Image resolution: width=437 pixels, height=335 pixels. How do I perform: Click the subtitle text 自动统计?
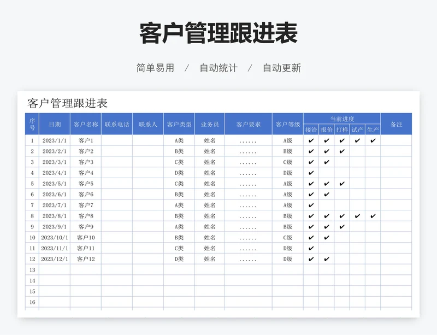(x=218, y=68)
